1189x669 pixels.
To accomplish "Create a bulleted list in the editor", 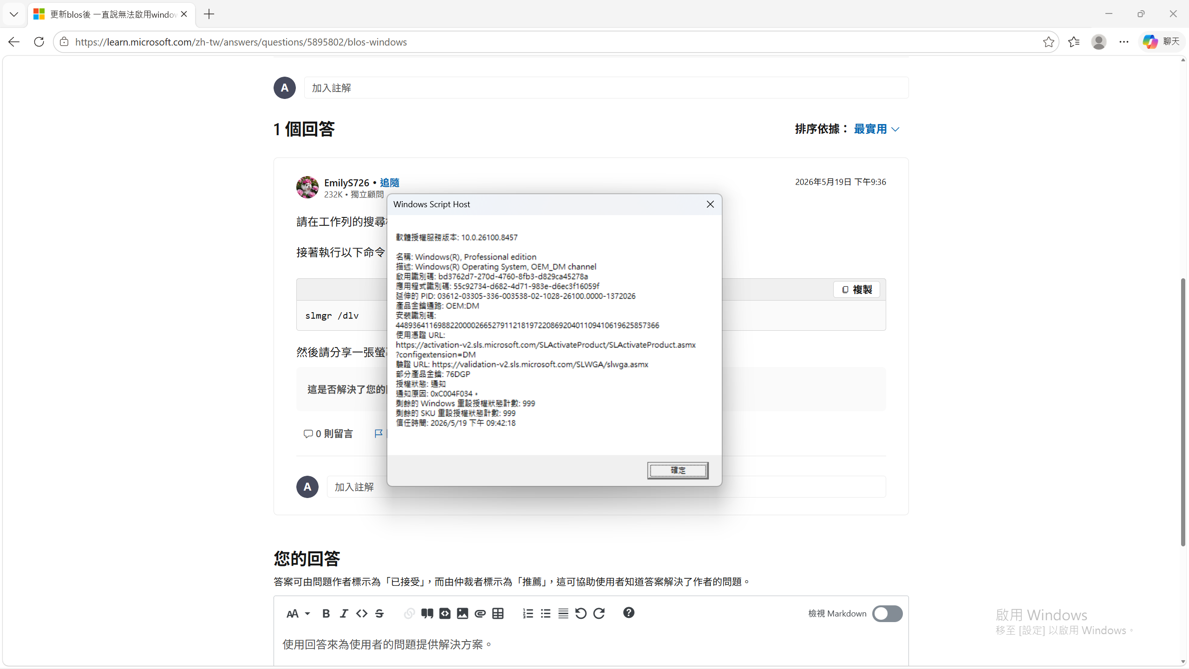I will [x=546, y=614].
